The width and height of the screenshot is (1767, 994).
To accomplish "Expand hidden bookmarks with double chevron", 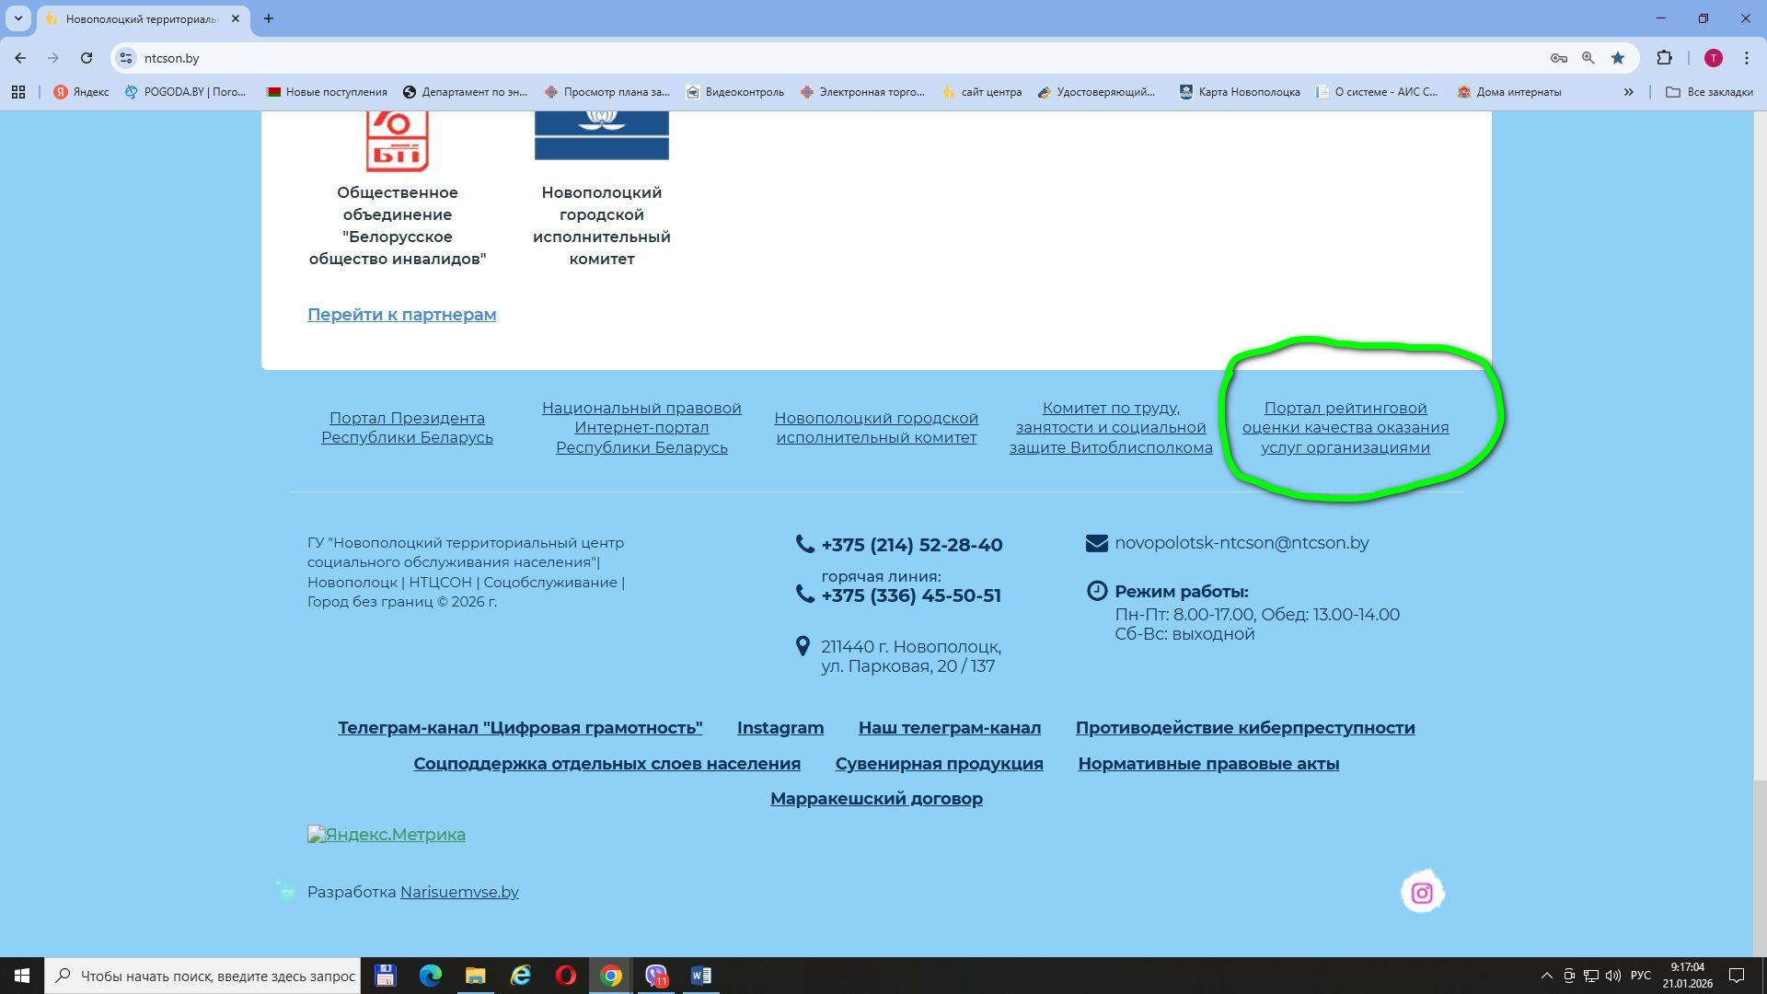I will 1628,92.
